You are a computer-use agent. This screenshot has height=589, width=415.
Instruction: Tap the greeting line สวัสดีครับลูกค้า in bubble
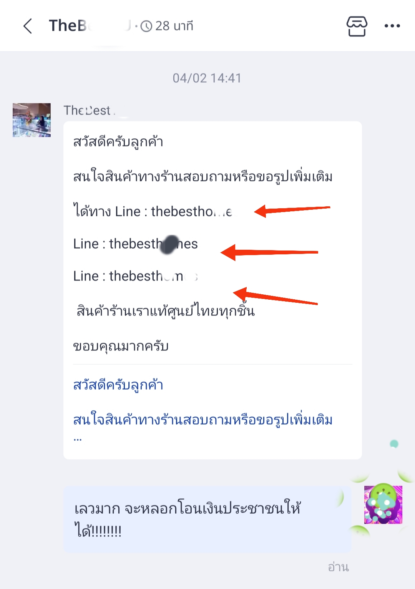tap(118, 142)
